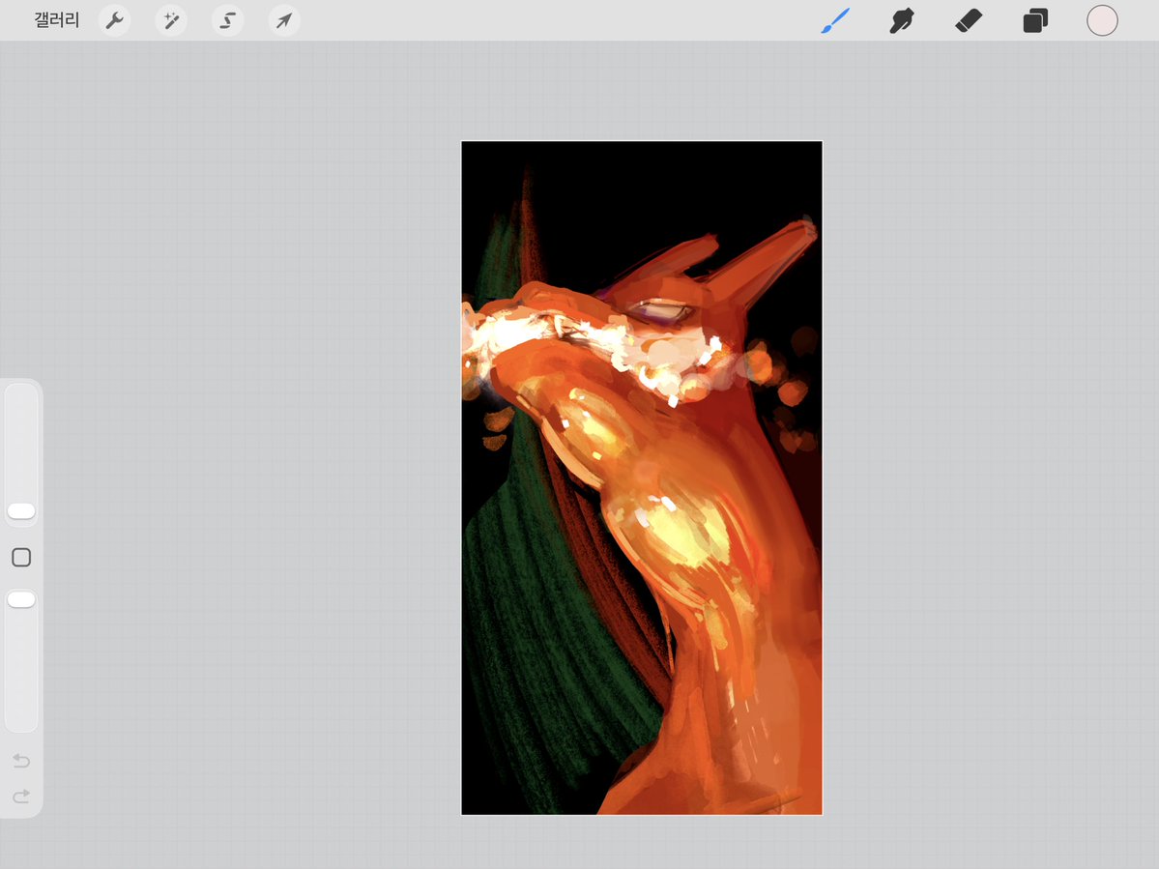Tap the dragon painting canvas

click(x=642, y=478)
